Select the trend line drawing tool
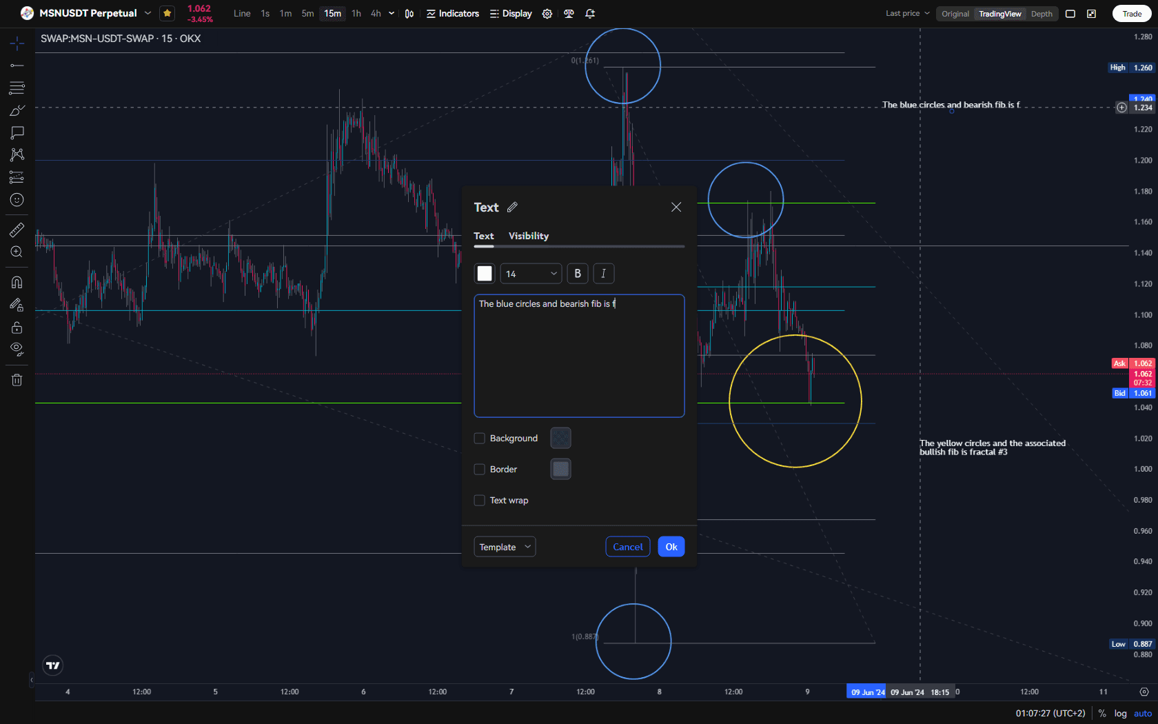The height and width of the screenshot is (724, 1158). [x=17, y=66]
